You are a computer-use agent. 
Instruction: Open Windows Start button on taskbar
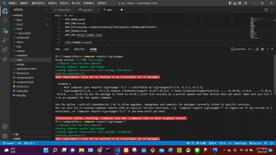[x=46, y=150]
